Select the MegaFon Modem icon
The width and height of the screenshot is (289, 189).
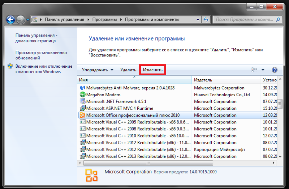point(83,94)
